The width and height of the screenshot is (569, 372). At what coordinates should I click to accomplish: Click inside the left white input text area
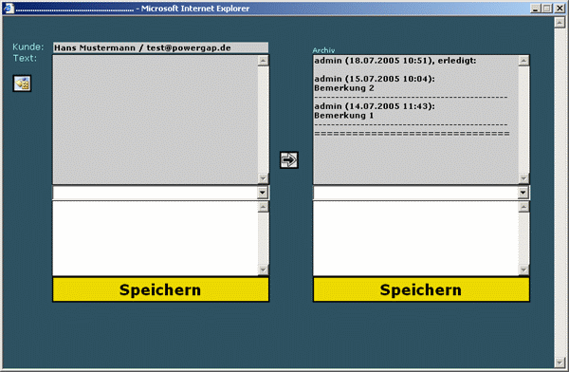(156, 238)
